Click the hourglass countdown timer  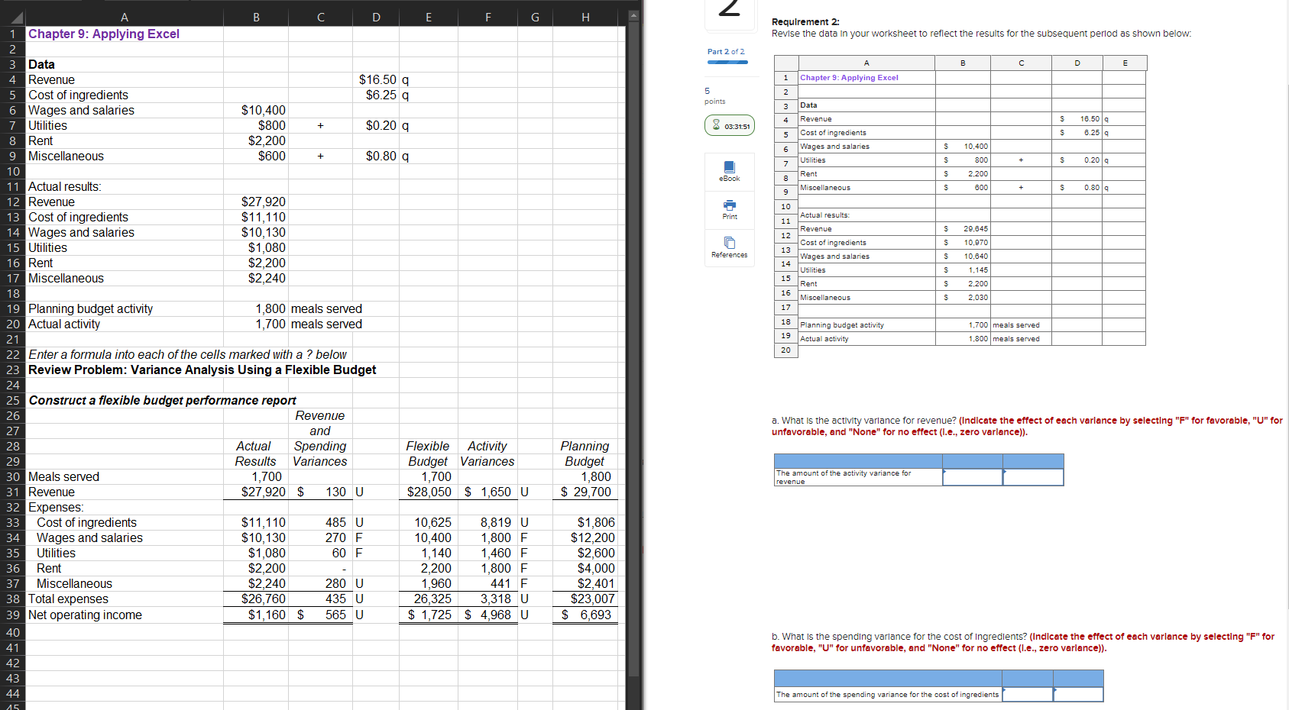(x=729, y=125)
